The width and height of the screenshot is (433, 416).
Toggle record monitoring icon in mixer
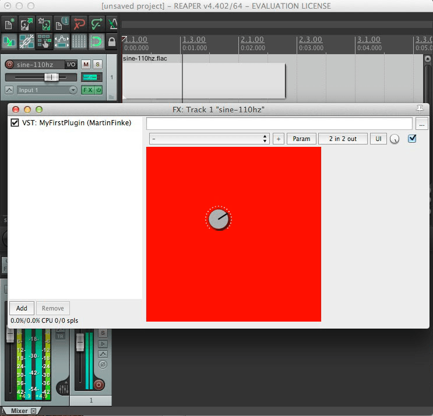pos(103,344)
